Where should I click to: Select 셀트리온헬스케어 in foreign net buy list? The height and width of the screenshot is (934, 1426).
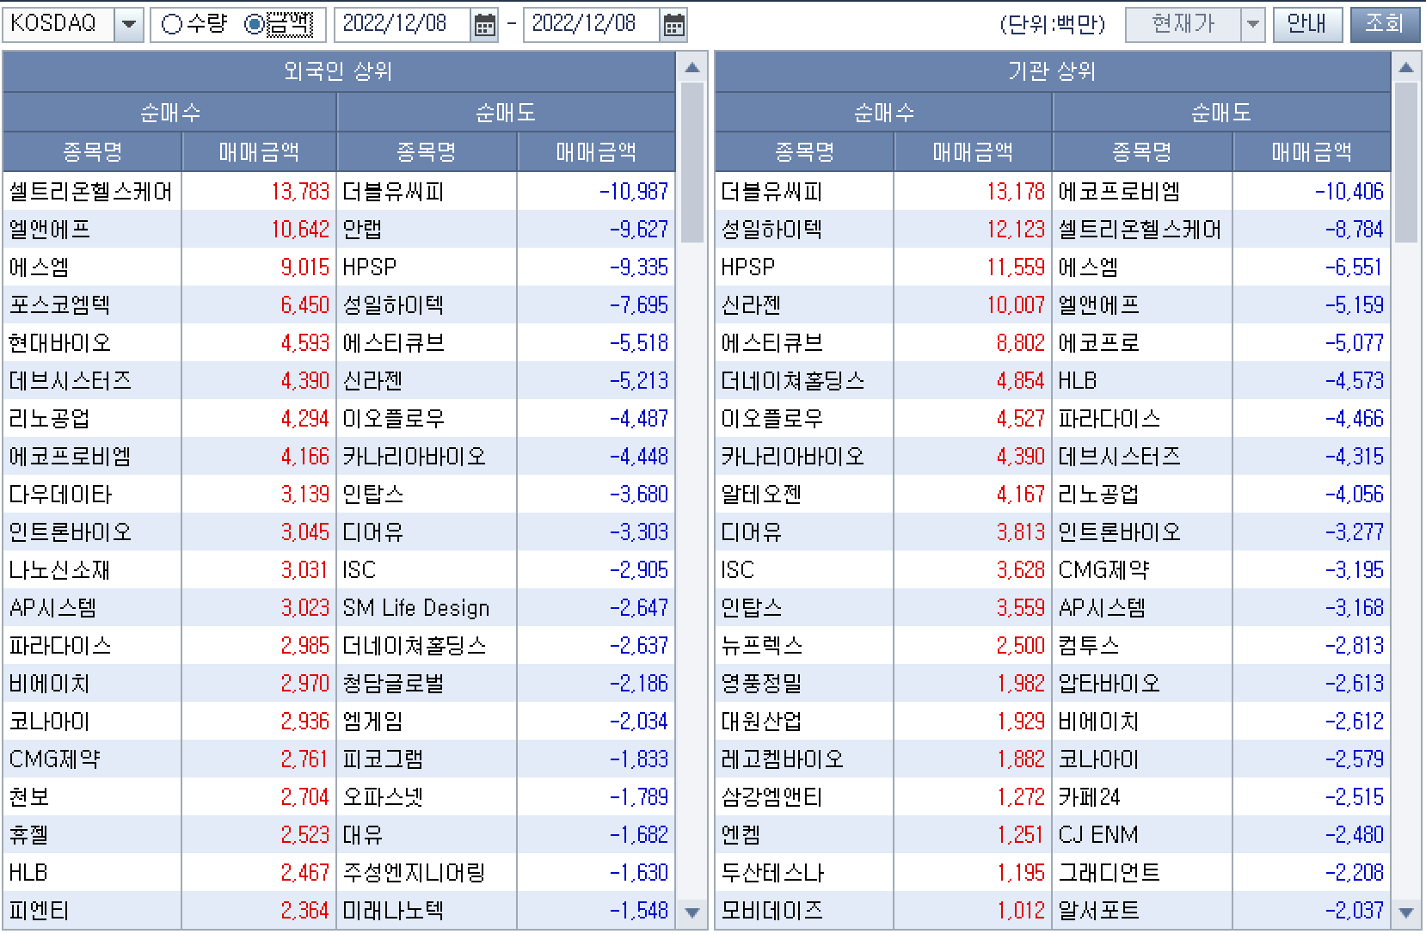click(x=92, y=192)
